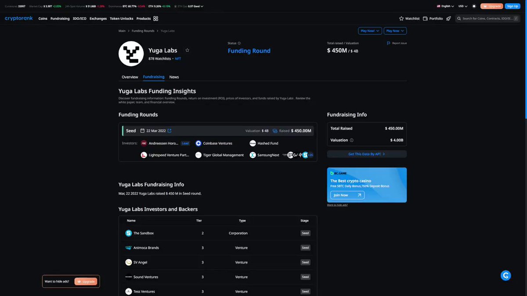Image resolution: width=527 pixels, height=296 pixels.
Task: Open the Coins menu
Action: tap(43, 18)
